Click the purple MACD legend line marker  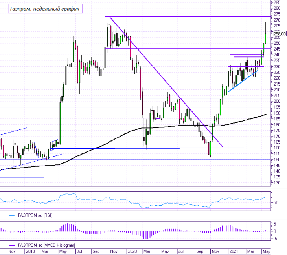click(12, 245)
